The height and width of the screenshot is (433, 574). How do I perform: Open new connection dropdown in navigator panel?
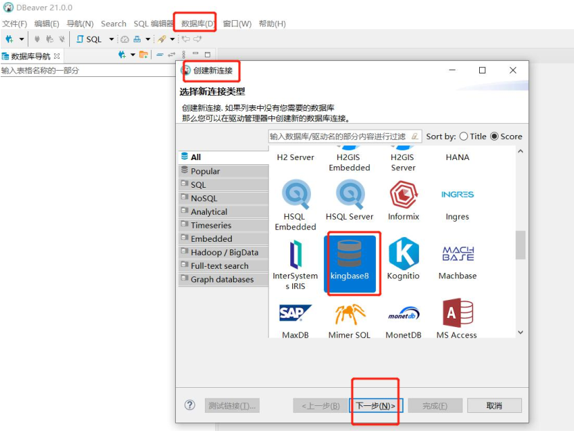pos(132,55)
